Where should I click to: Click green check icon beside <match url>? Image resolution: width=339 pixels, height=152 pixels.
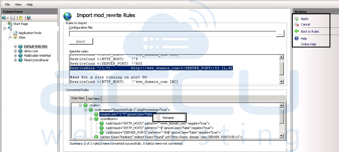click(96, 114)
